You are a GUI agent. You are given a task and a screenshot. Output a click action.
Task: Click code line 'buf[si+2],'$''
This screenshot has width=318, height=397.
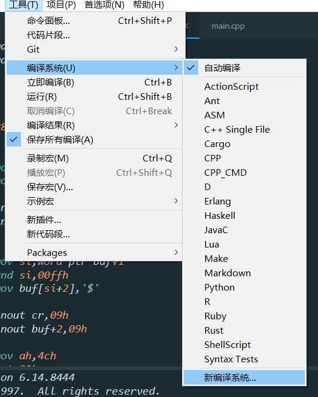[59, 289]
